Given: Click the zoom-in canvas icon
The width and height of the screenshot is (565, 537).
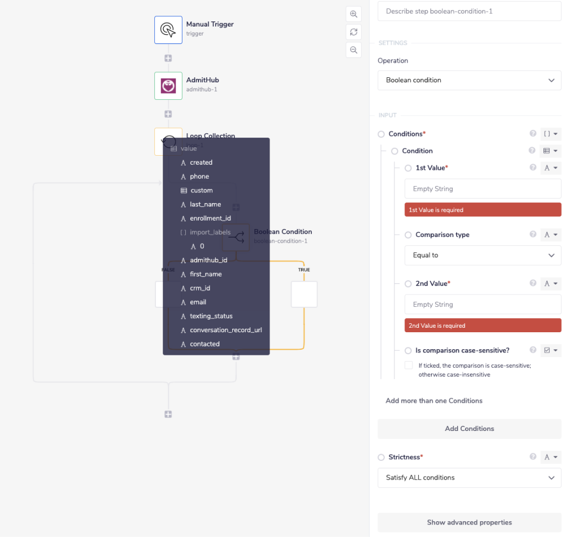Looking at the screenshot, I should click(x=353, y=14).
